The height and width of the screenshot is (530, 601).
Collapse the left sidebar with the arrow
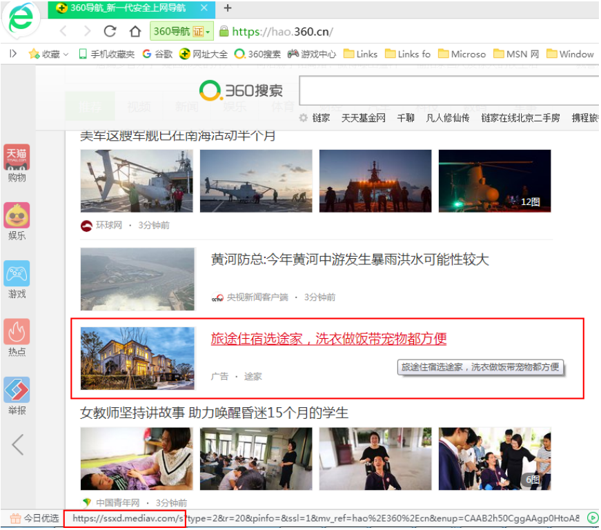pos(18,444)
